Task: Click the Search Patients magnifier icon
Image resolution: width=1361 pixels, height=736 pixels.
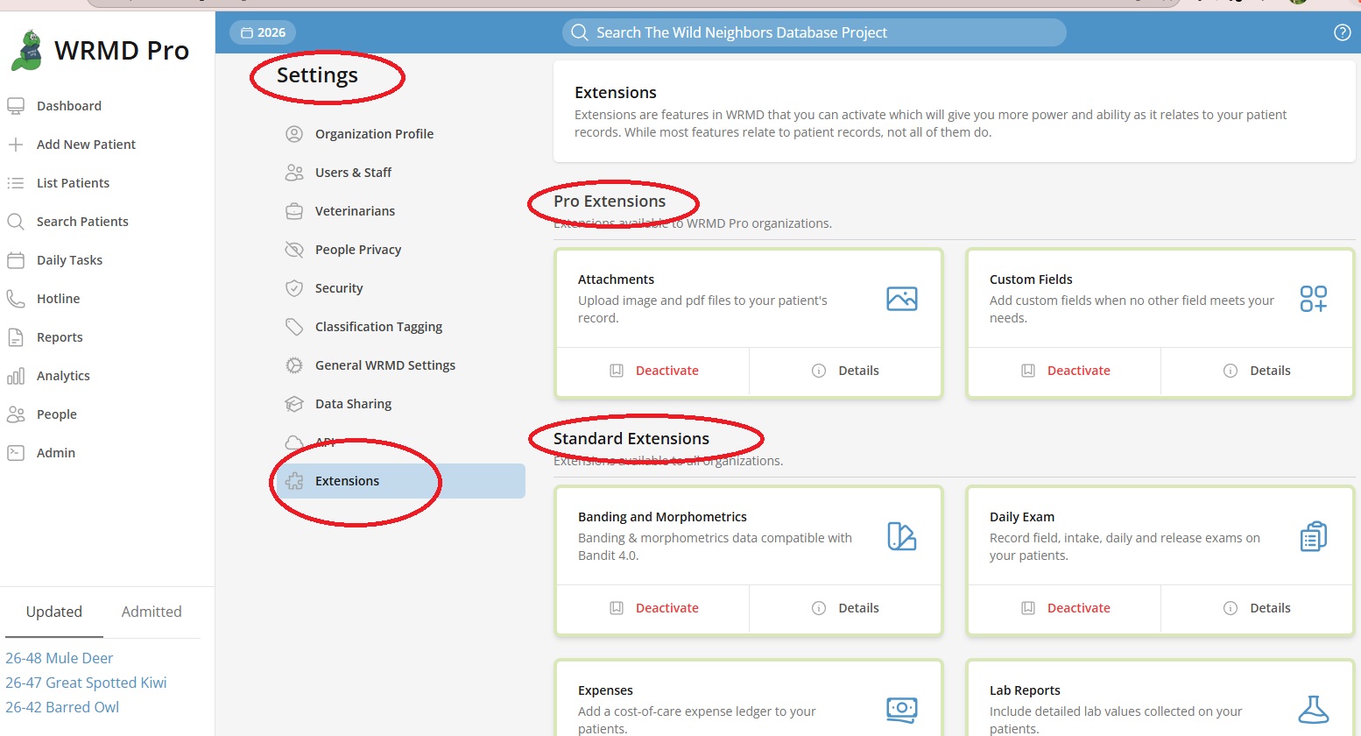Action: 16,222
